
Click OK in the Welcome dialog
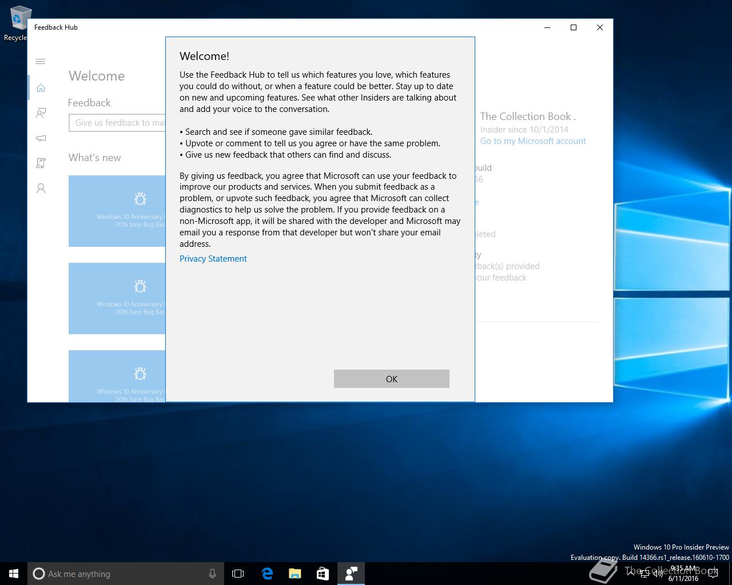point(392,379)
